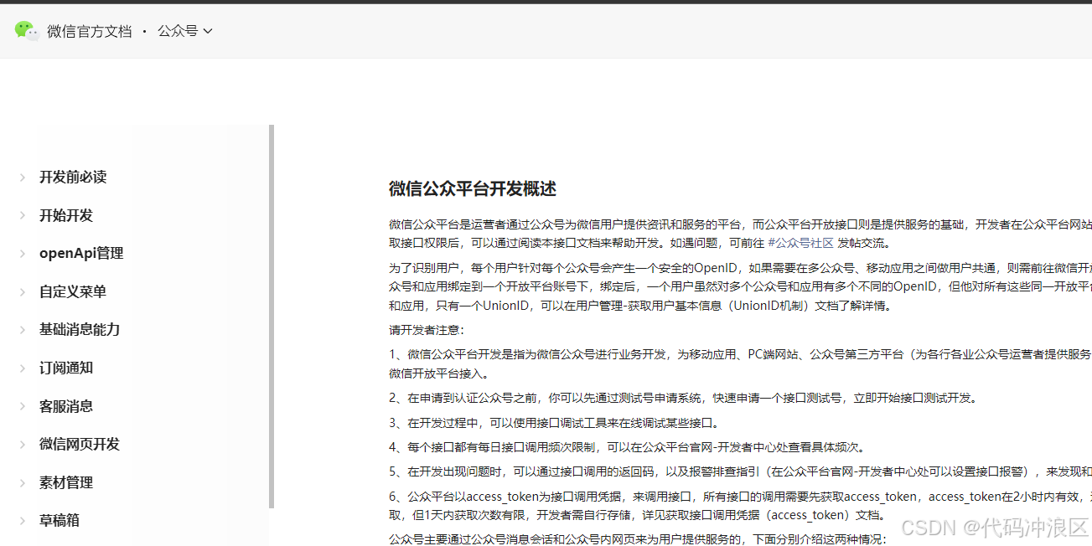Screen dimensions: 1092x546
Task: Select 基础消息能力 in sidebar
Action: [x=80, y=329]
